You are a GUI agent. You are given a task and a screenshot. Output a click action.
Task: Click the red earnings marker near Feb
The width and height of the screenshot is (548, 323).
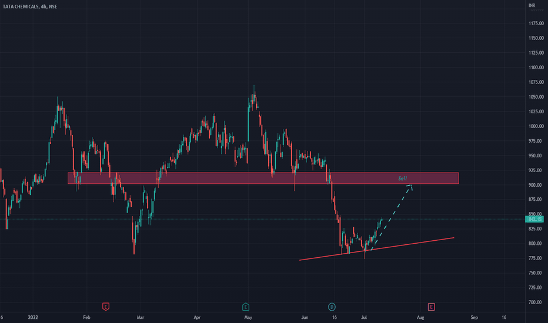(x=106, y=307)
